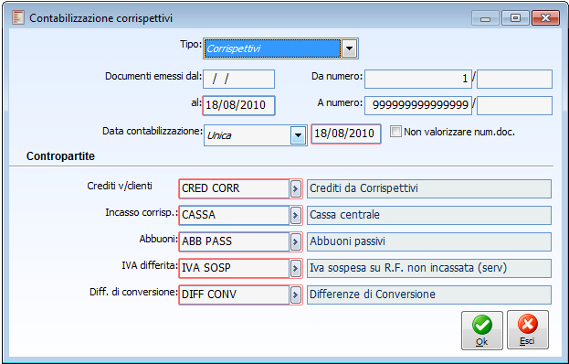569x364 pixels.
Task: Click the Crediti v/clienti CRED CORR field
Action: pos(235,189)
